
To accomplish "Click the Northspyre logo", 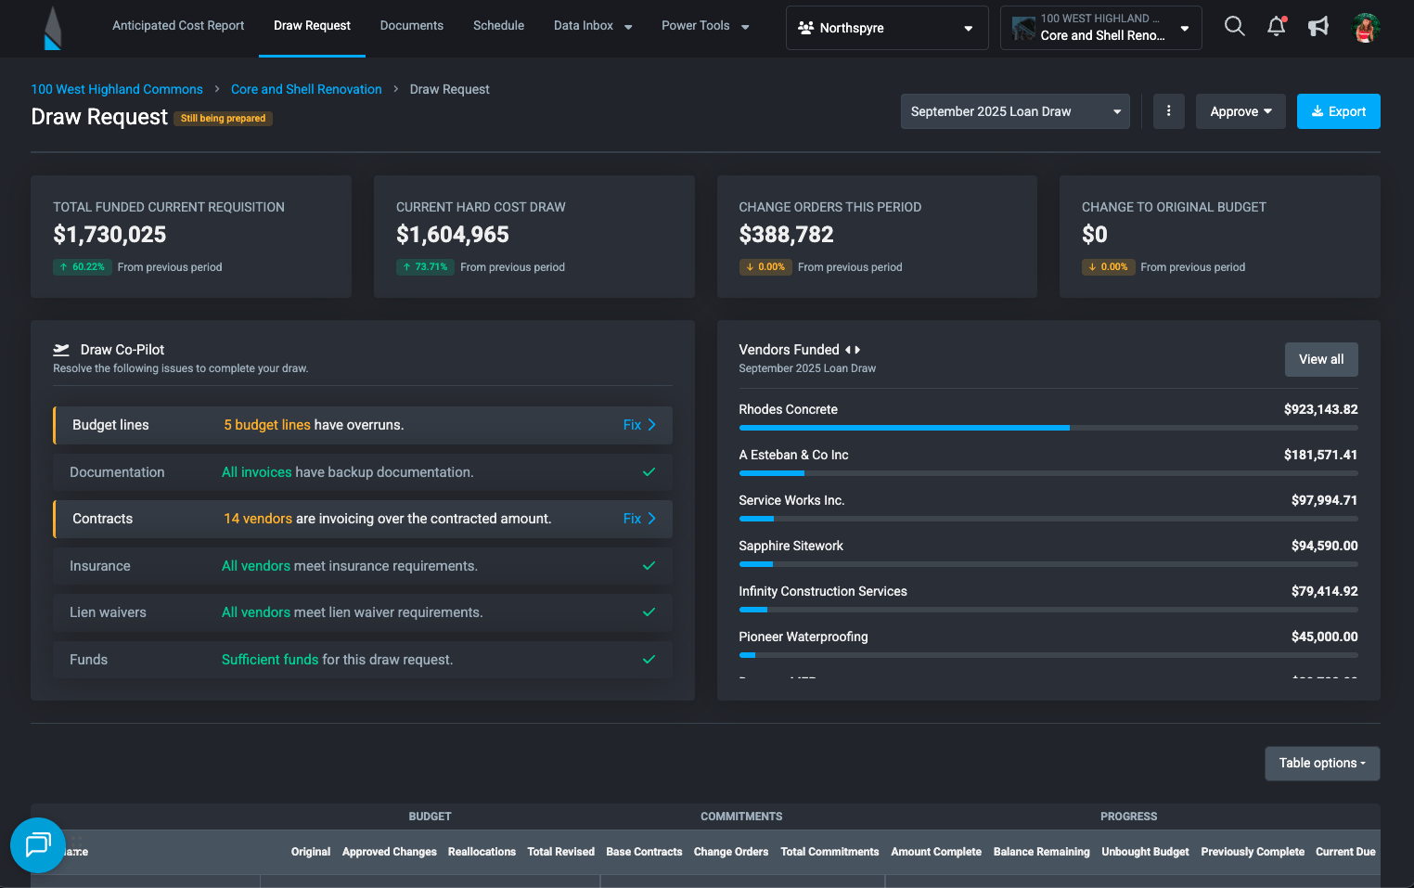I will click(x=53, y=27).
